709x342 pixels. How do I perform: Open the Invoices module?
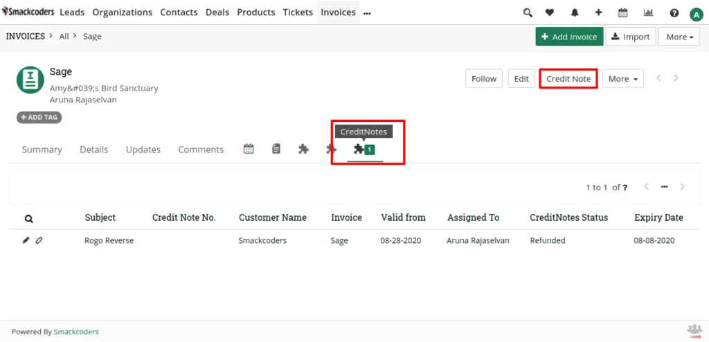338,12
